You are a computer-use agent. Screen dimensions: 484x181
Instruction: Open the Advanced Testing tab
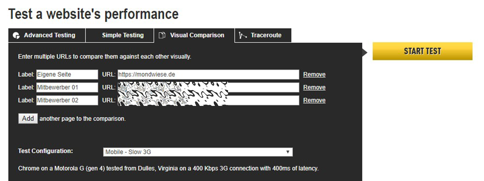[47, 35]
